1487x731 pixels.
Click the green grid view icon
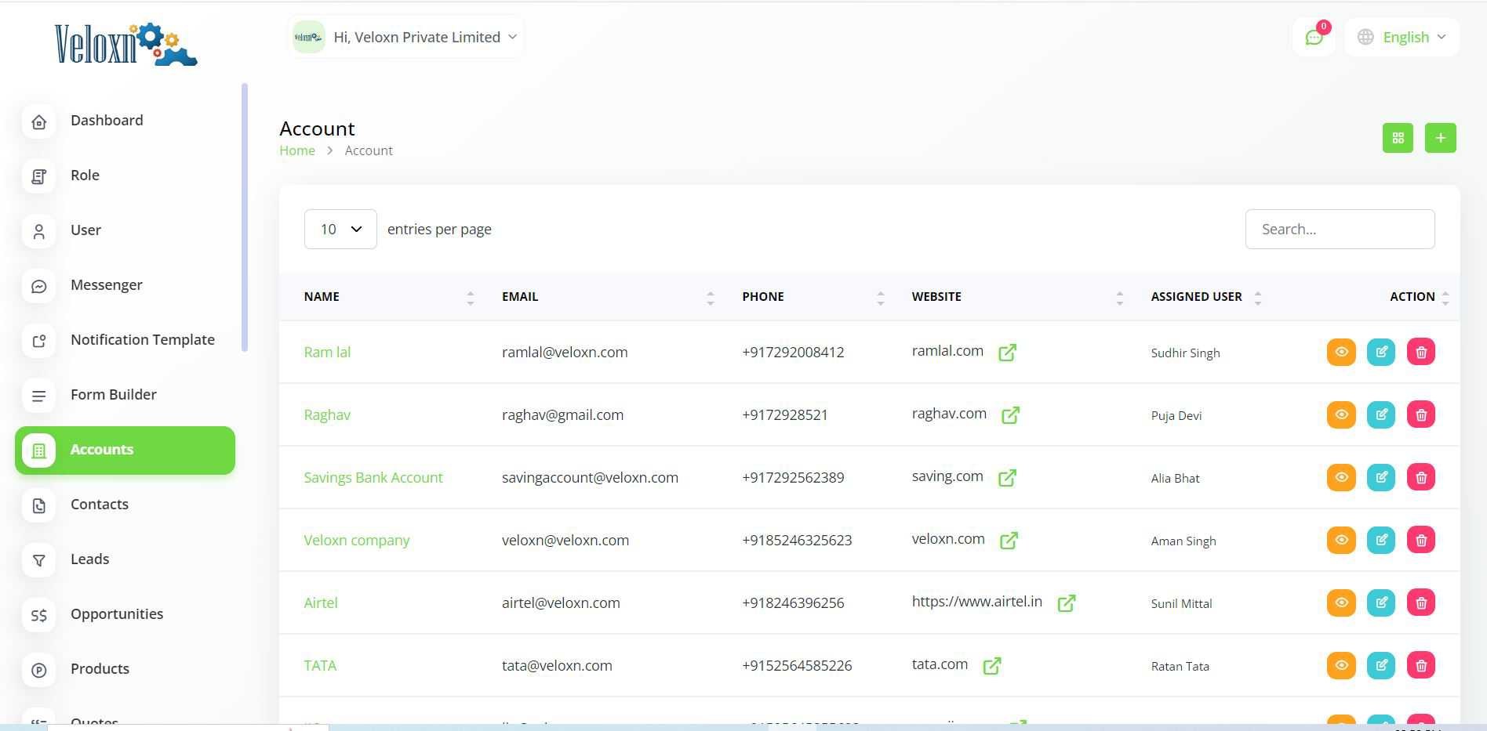[1397, 138]
